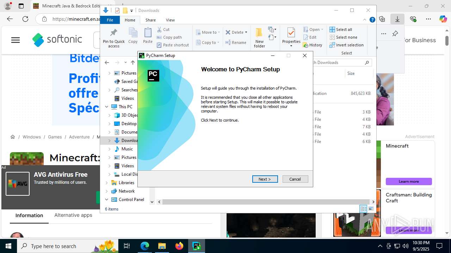This screenshot has height=253, width=451.
Task: Click the Search Downloads magnifier icon
Action: click(367, 63)
